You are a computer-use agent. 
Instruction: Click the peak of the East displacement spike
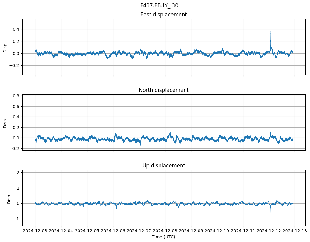(270, 22)
